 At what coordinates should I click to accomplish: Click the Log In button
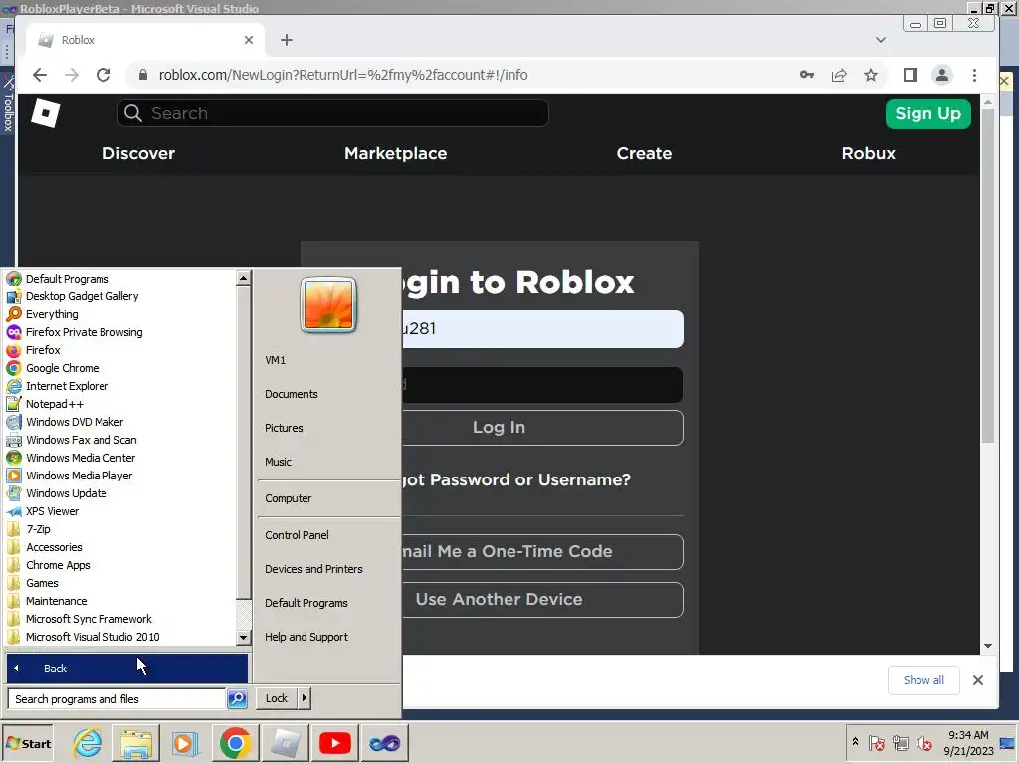(x=542, y=428)
